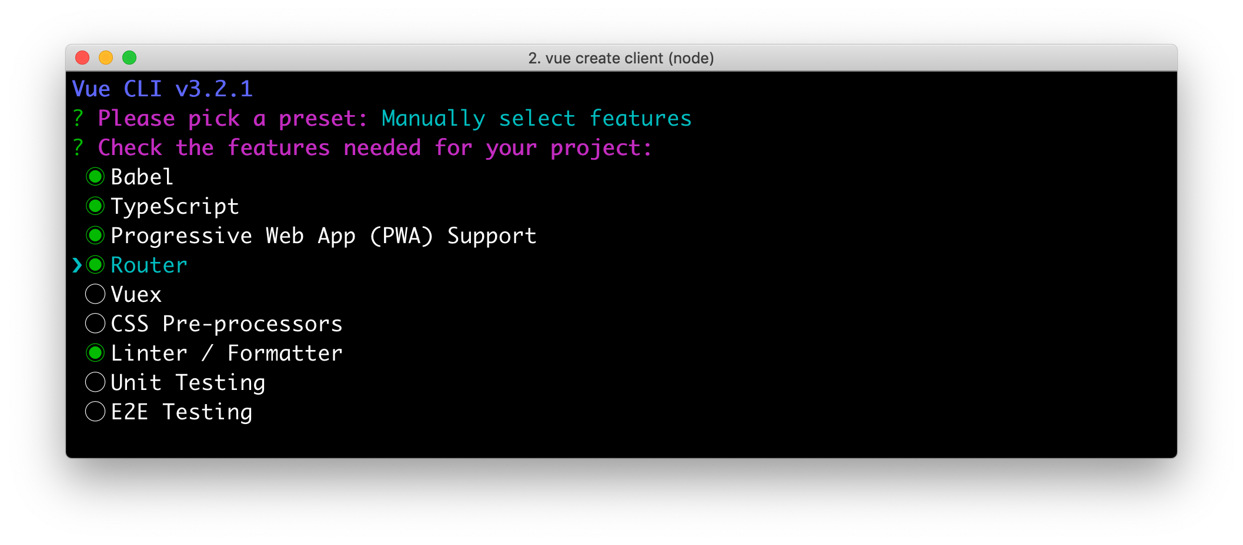Uncheck the Babel feature circle
This screenshot has width=1243, height=545.
(x=95, y=177)
